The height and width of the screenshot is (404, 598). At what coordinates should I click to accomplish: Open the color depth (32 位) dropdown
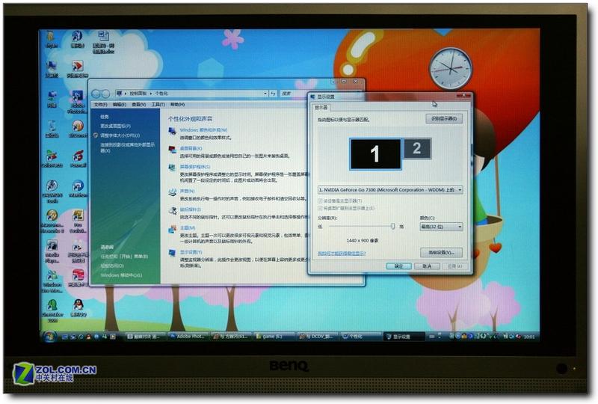(441, 227)
